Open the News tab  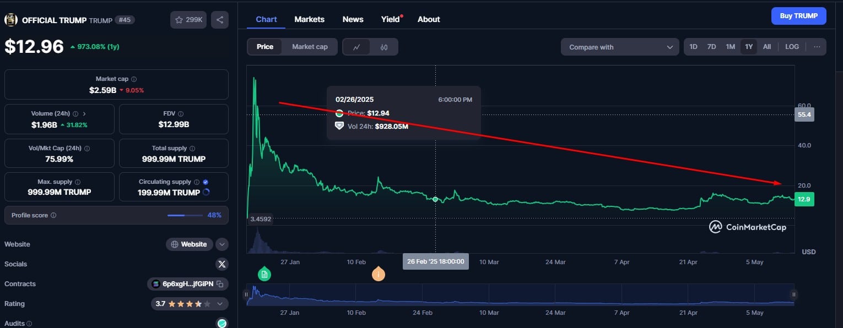point(353,19)
